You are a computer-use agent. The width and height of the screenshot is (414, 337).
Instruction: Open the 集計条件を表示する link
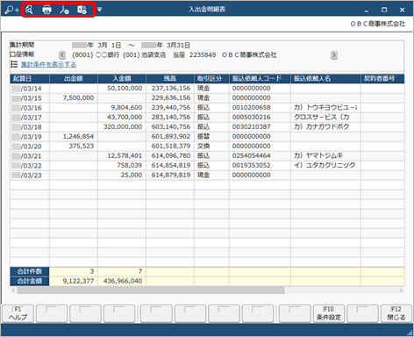(48, 64)
